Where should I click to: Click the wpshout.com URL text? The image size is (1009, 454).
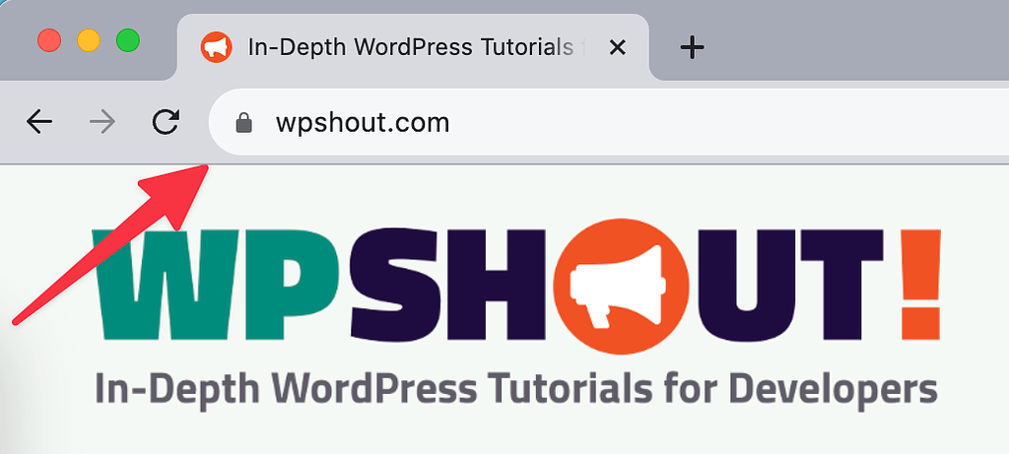(362, 123)
